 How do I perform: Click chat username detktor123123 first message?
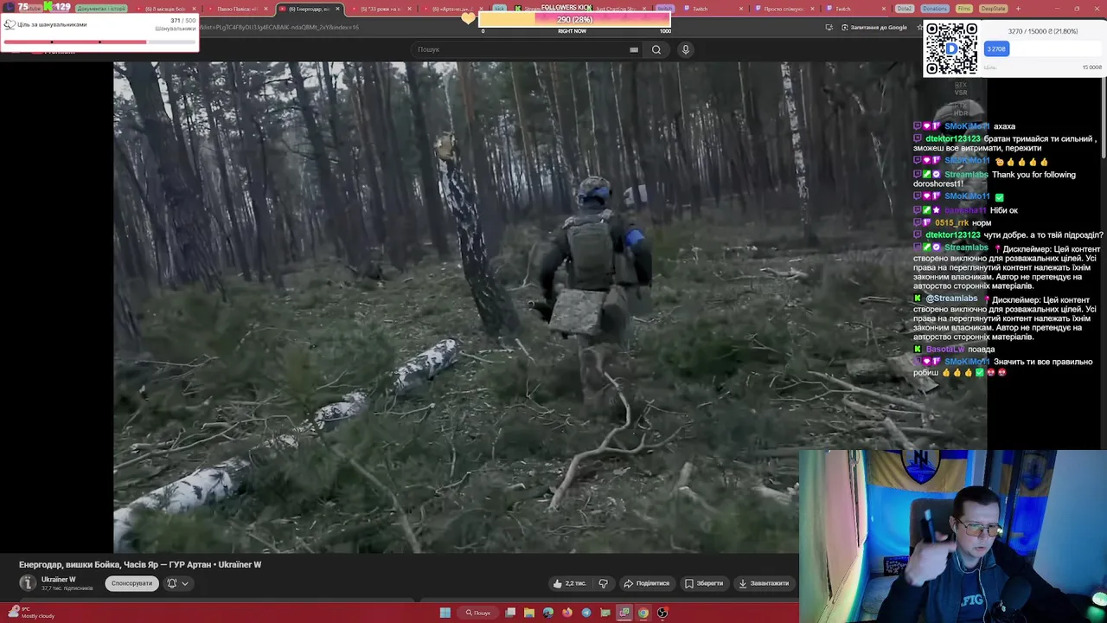[953, 138]
